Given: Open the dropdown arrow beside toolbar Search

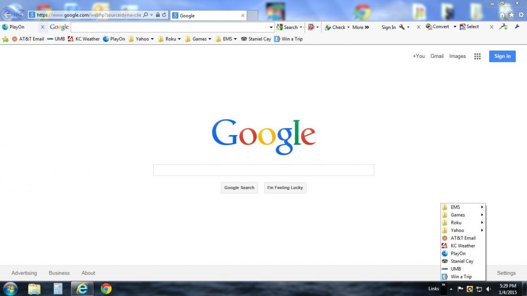Looking at the screenshot, I should click(301, 27).
